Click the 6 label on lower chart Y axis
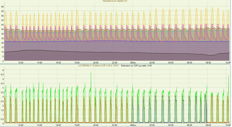Screen dimensions: 232x127 pyautogui.click(x=2, y=70)
